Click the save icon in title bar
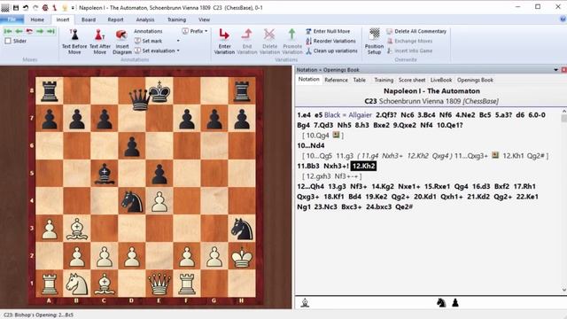The width and height of the screenshot is (567, 319). click(x=16, y=7)
